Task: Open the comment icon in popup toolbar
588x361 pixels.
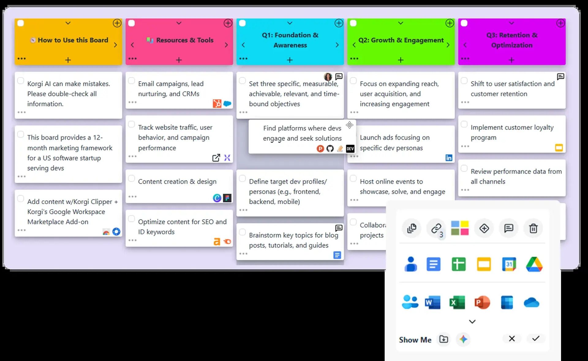Action: click(508, 228)
